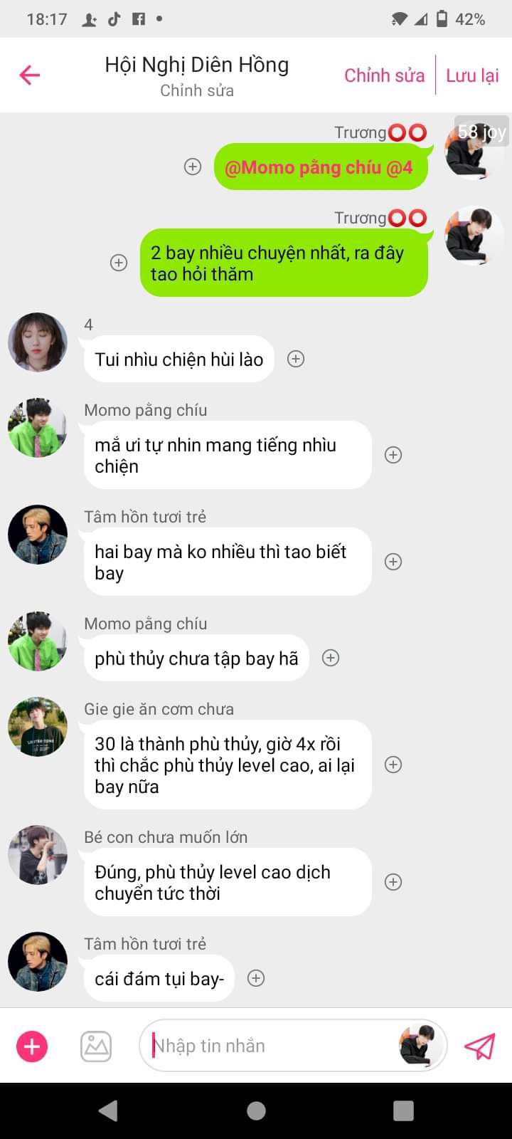Open the image picker icon
512x1139 pixels.
[96, 1046]
